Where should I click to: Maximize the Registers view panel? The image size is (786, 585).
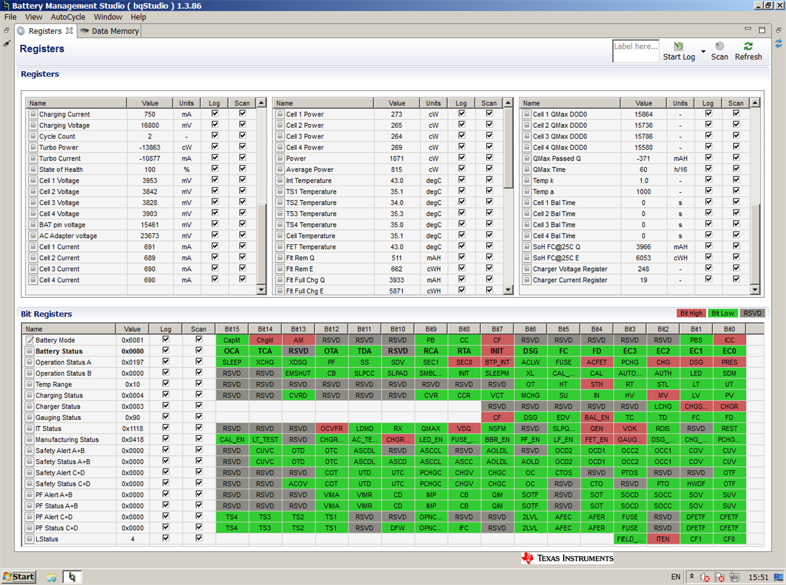pos(762,29)
